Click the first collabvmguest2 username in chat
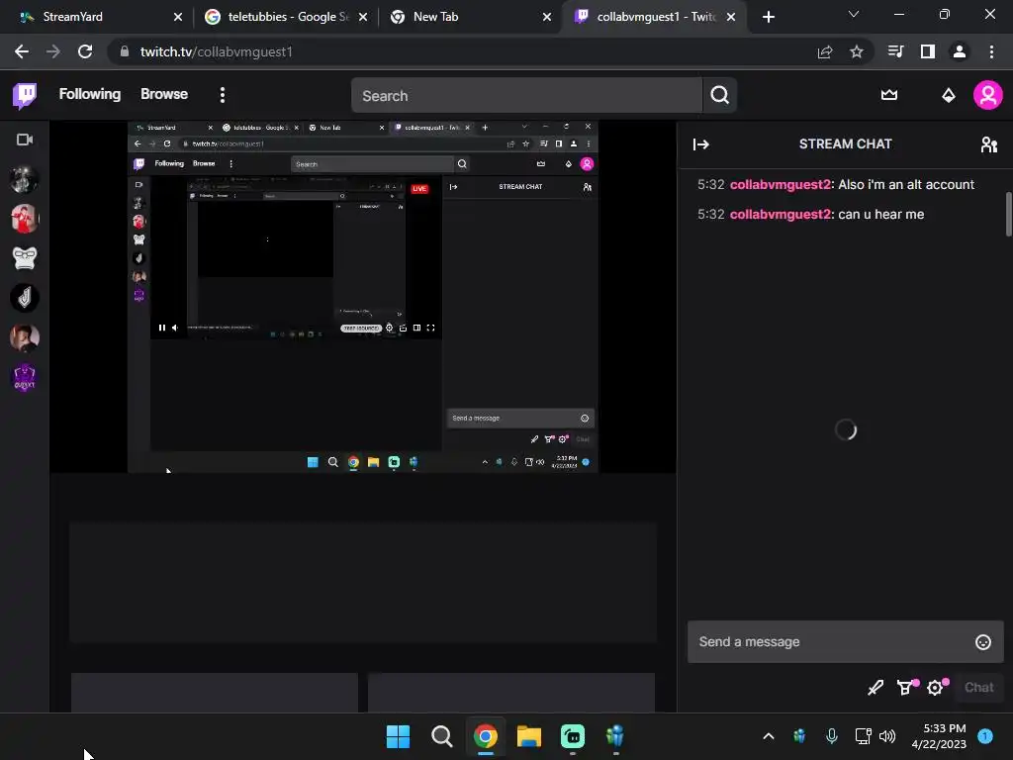This screenshot has height=760, width=1013. (x=781, y=185)
